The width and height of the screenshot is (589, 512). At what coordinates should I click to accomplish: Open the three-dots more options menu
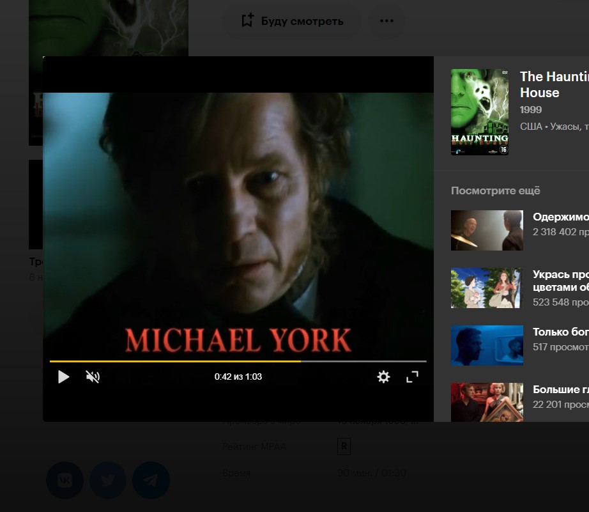[386, 20]
